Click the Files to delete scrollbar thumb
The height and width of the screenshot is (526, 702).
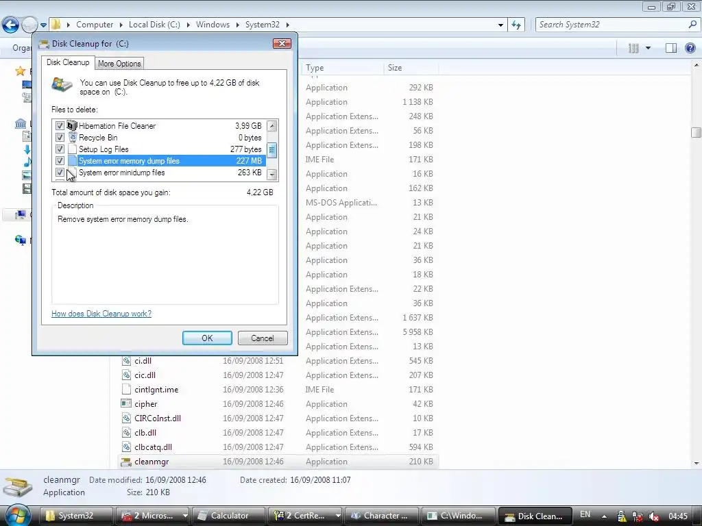click(x=271, y=150)
